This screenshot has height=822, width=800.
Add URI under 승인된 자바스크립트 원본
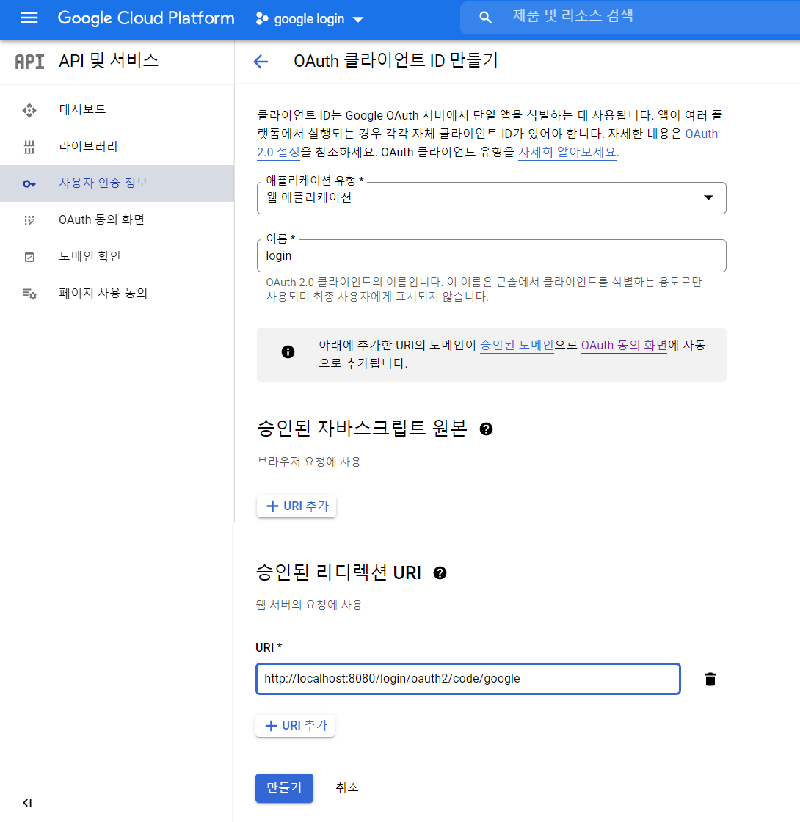[x=297, y=506]
